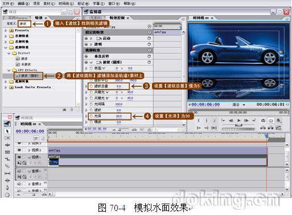
Task: Hide track 视频2 with eye icon
Action: click(x=19, y=150)
